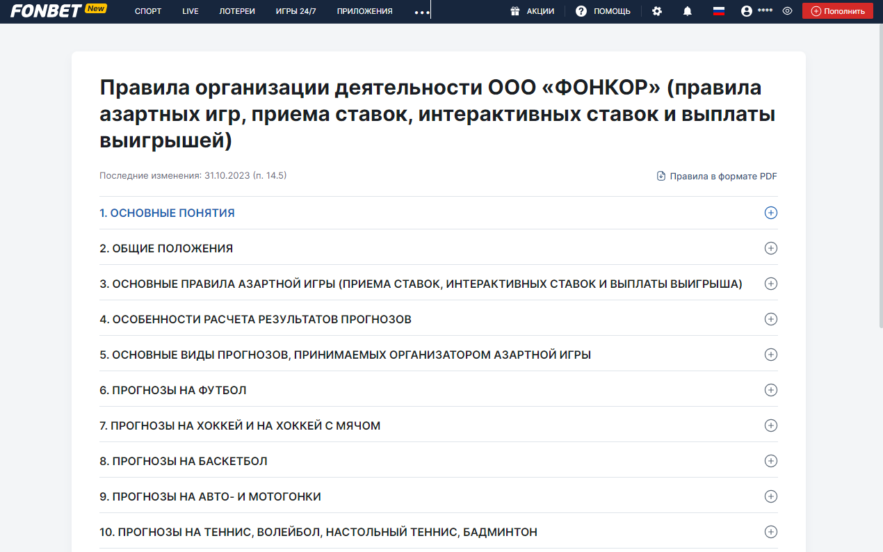The width and height of the screenshot is (883, 552).
Task: Open the ПРИЛОЖЕНИЯ menu item
Action: (x=365, y=11)
